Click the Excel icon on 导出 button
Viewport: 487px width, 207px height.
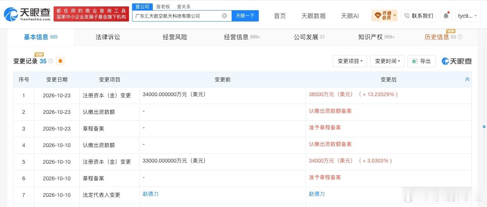[414, 61]
